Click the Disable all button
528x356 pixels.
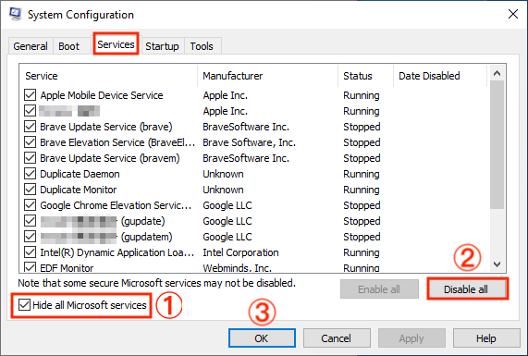tap(466, 289)
